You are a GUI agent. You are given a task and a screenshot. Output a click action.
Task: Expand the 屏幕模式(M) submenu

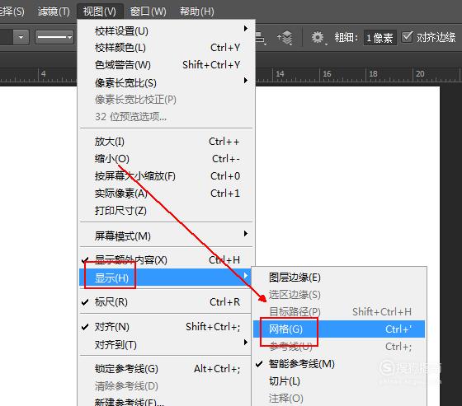[166, 236]
